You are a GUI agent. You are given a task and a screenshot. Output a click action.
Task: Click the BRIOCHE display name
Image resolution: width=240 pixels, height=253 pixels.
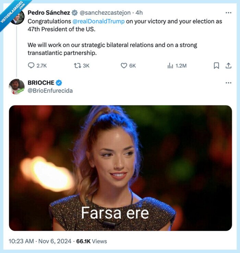pos(41,83)
